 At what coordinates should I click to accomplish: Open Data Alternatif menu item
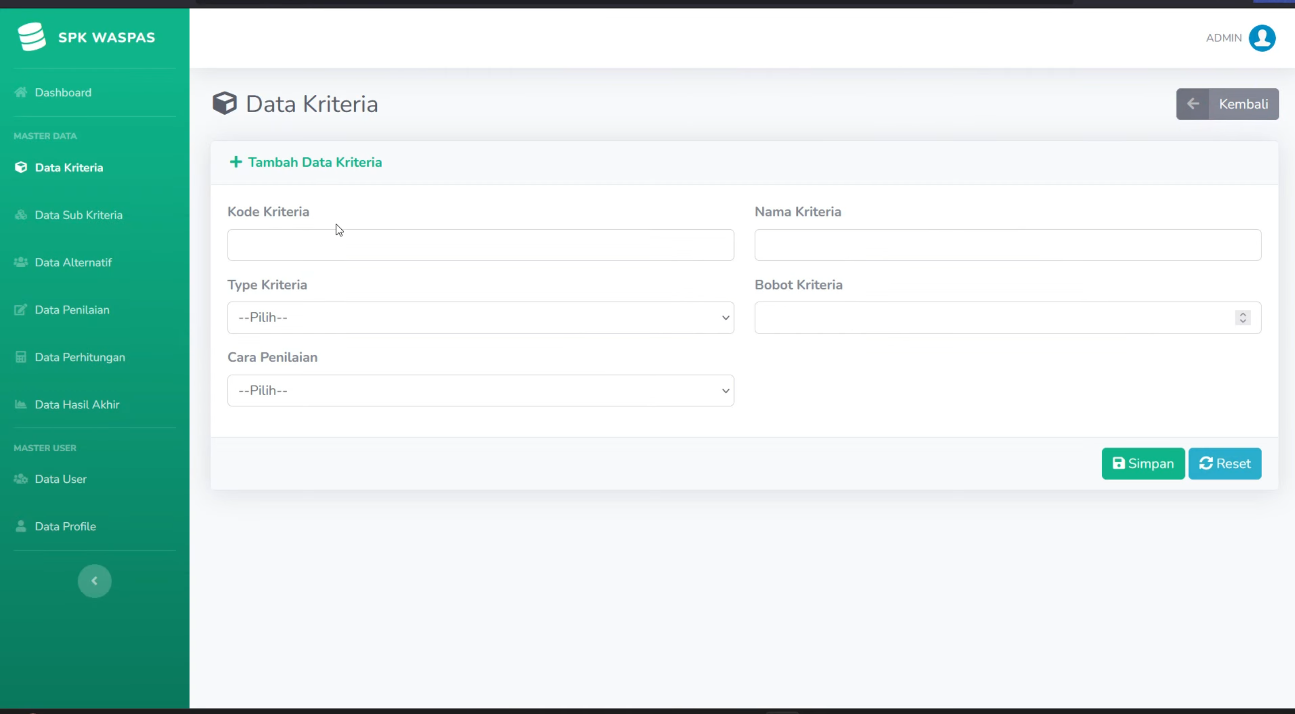[73, 262]
